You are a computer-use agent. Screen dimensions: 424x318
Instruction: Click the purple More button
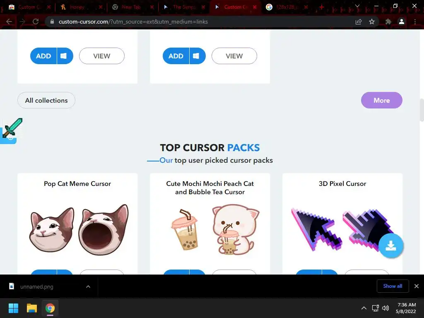381,100
